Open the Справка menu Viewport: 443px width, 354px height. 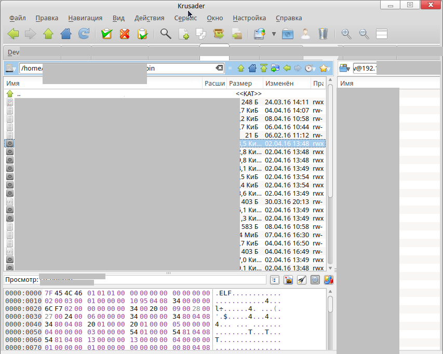coord(289,18)
